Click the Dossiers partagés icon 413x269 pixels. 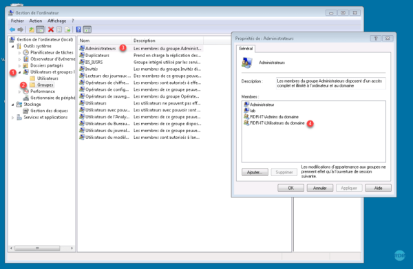(x=26, y=65)
